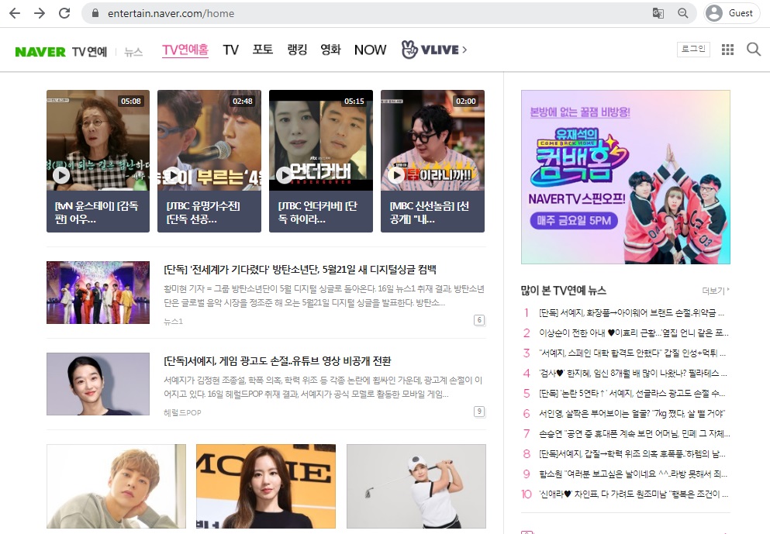
Task: Play the [tvN 윤스테이] video via its play icon
Action: (60, 176)
